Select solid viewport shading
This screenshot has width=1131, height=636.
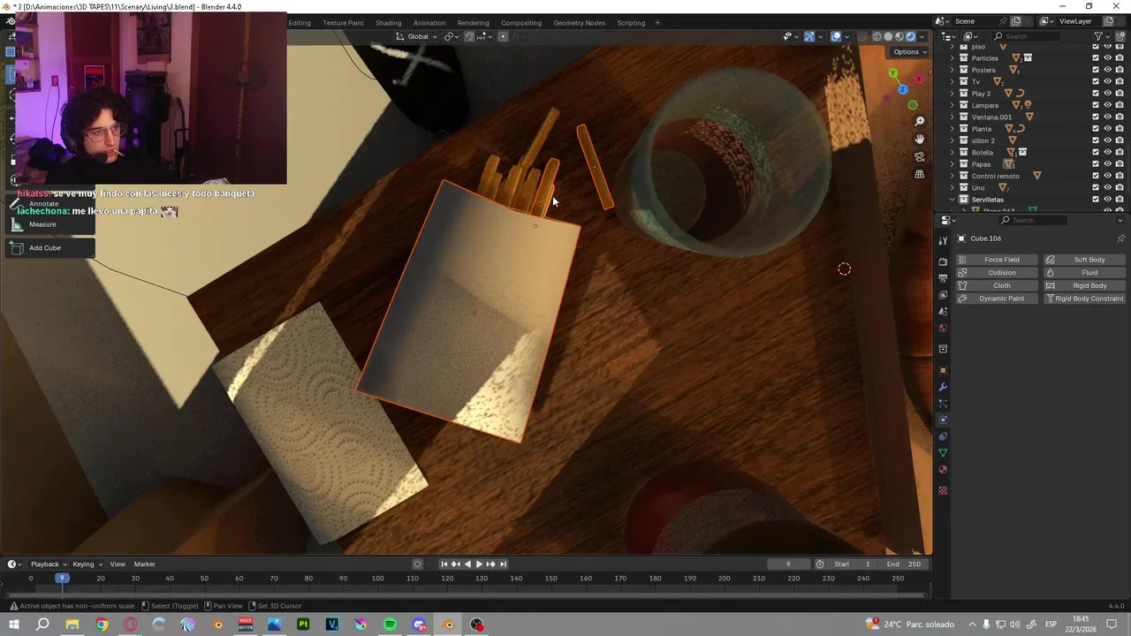coord(888,36)
